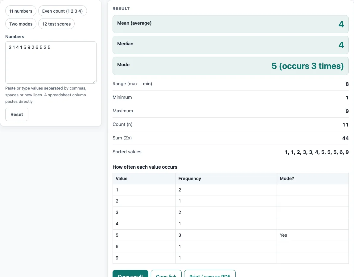Select the median result value 4

(341, 45)
